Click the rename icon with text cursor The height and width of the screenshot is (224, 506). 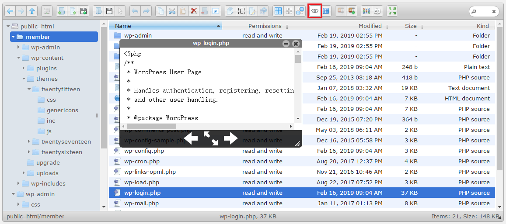[241, 11]
